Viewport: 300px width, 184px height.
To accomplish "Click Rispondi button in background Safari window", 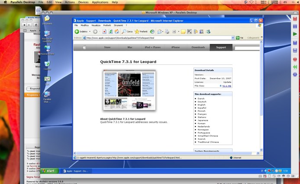I will click(33, 89).
